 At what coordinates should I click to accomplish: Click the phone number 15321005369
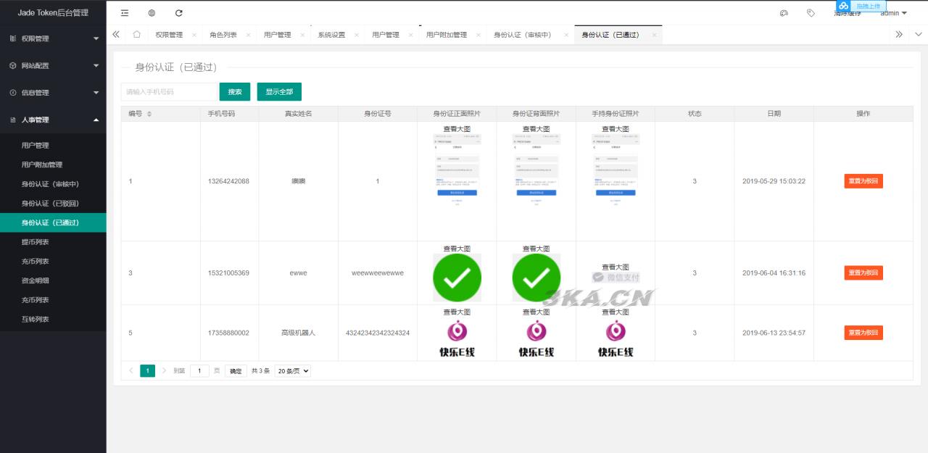pos(228,273)
